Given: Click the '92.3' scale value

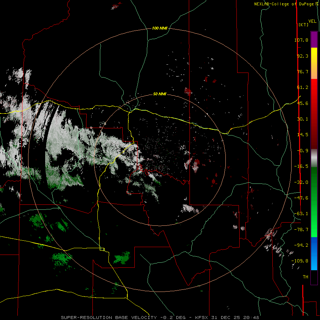Looking at the screenshot, I should click(303, 56).
